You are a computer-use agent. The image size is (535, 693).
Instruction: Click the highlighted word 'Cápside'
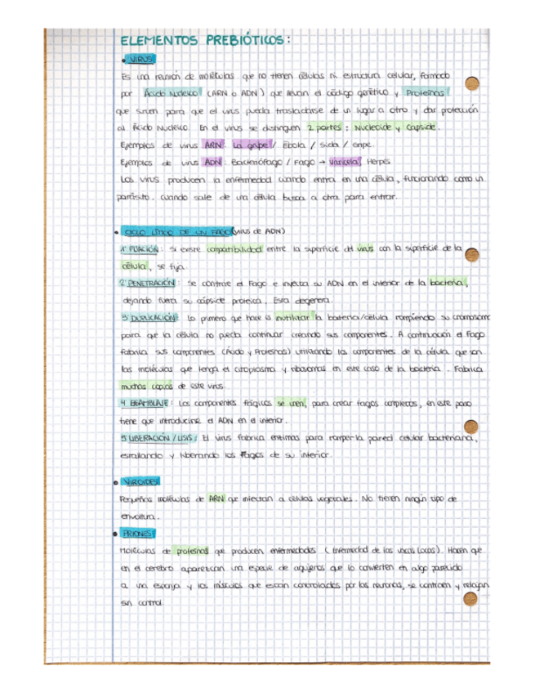(420, 127)
